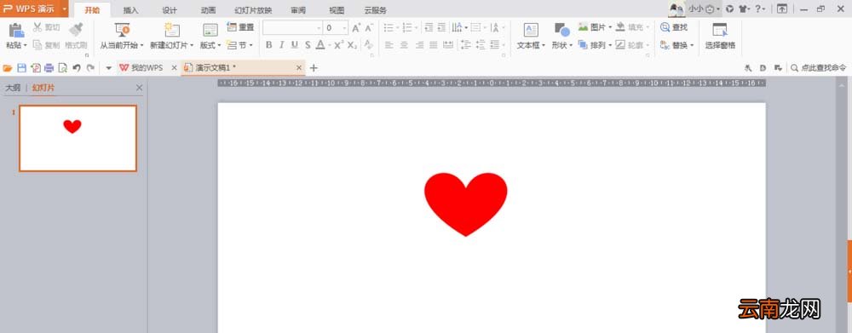This screenshot has height=333, width=852.
Task: Click the open folder icon in quick toolbar
Action: point(8,68)
